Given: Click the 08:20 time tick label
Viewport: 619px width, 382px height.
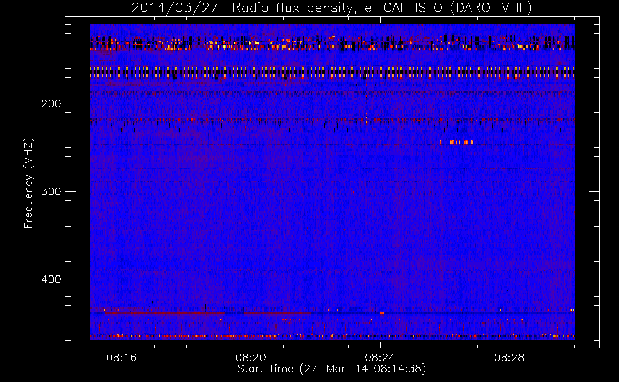Looking at the screenshot, I should pyautogui.click(x=251, y=358).
